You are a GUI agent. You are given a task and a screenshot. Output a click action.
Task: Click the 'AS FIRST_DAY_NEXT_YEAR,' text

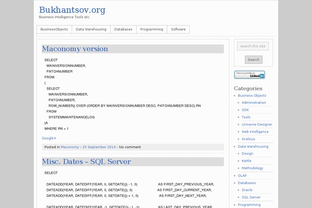[x=183, y=196]
